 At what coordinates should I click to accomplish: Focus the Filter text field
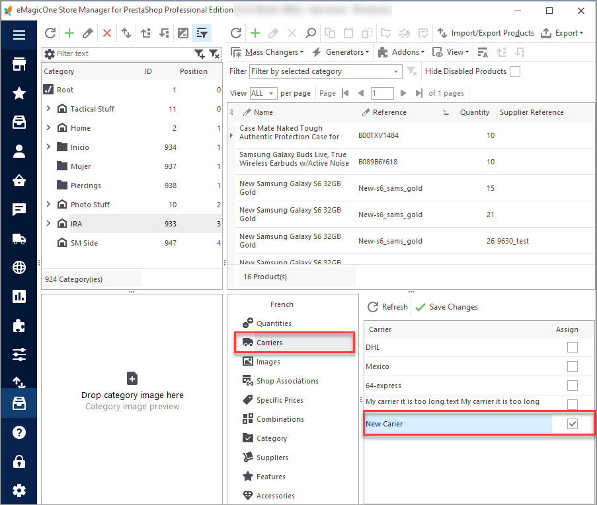coord(124,53)
